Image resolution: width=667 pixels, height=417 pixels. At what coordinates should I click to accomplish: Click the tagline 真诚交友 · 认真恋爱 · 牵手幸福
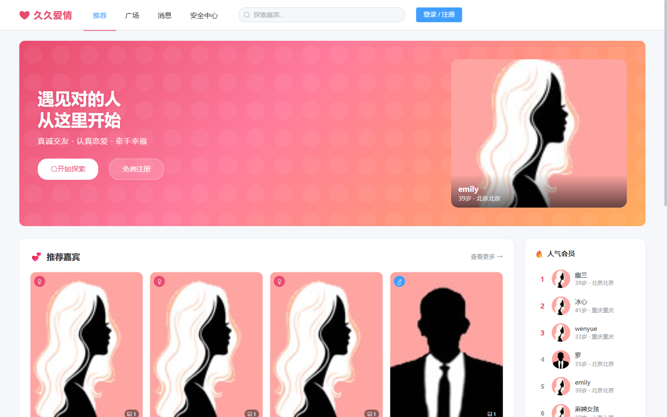(92, 141)
